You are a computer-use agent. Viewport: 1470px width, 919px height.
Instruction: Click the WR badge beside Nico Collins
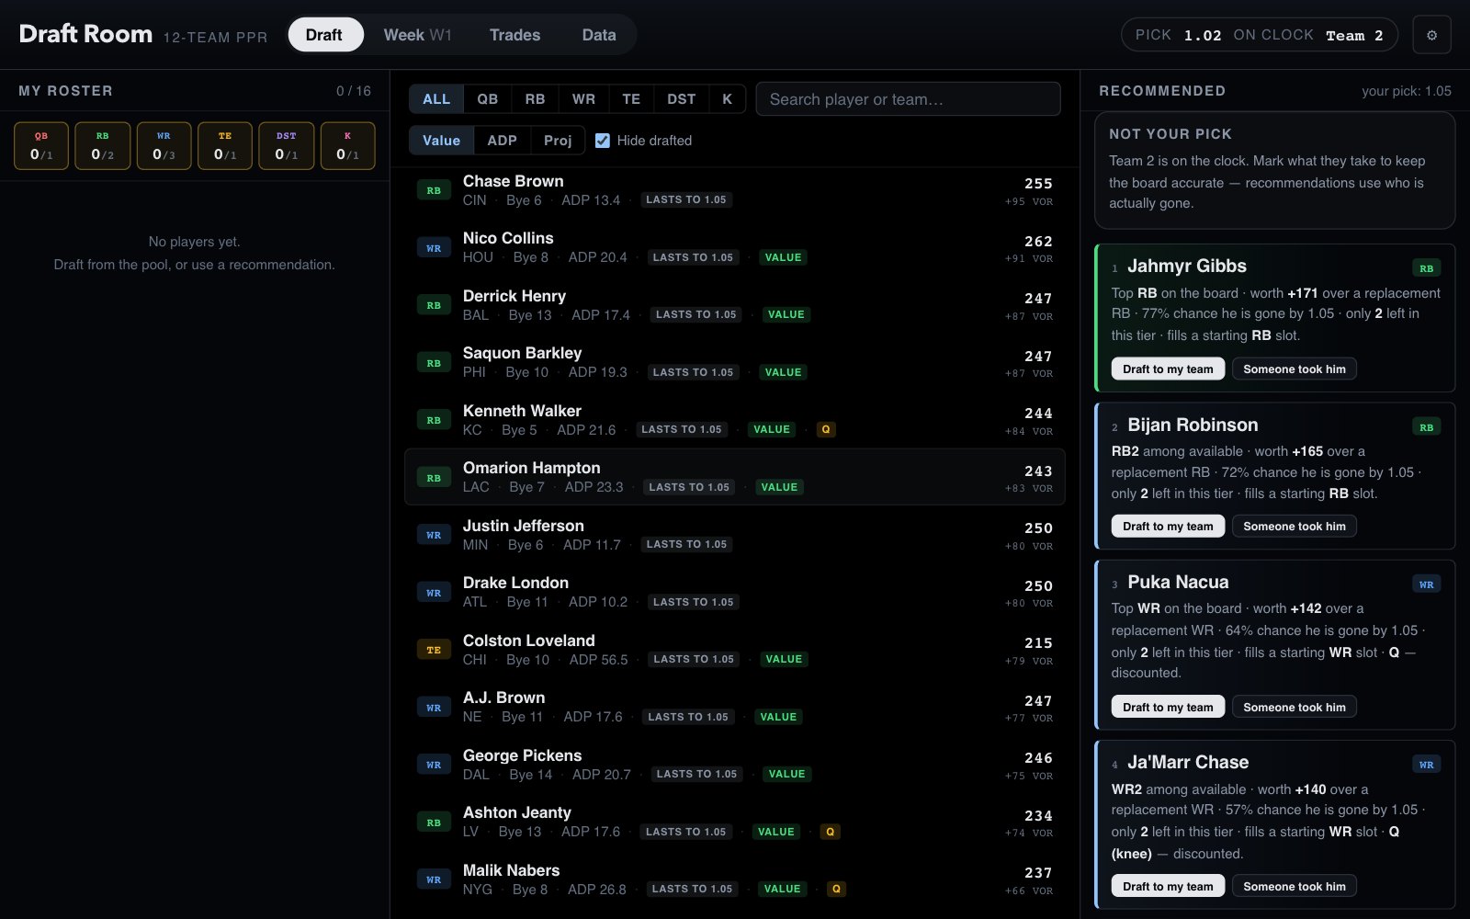[434, 248]
